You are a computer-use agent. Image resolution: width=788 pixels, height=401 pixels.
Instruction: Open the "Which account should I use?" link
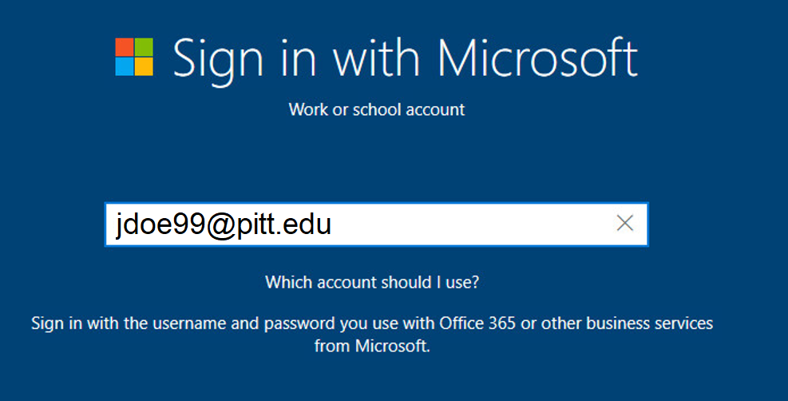click(372, 282)
